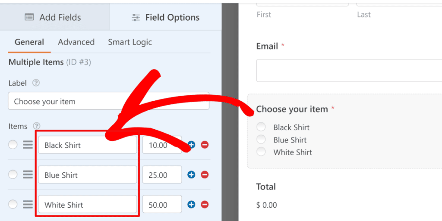442x221 pixels.
Task: Open the Advanced sub-tab
Action: [76, 42]
